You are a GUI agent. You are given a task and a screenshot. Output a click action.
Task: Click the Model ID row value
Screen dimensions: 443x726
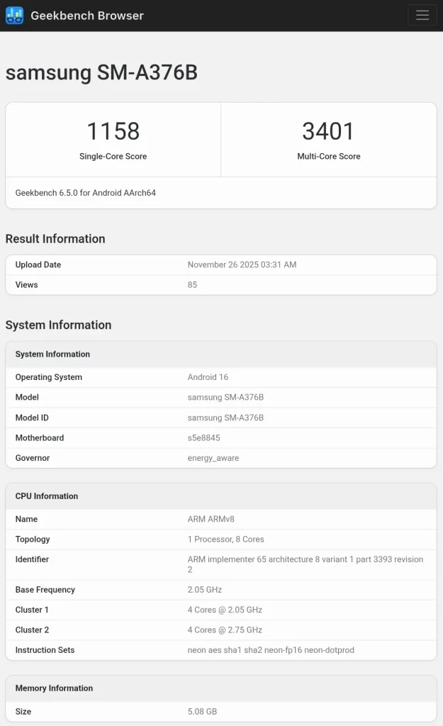[225, 418]
